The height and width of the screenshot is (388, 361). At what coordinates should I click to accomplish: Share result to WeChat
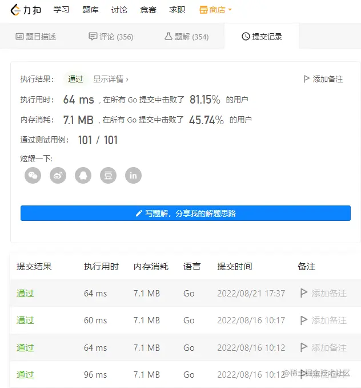pos(33,176)
